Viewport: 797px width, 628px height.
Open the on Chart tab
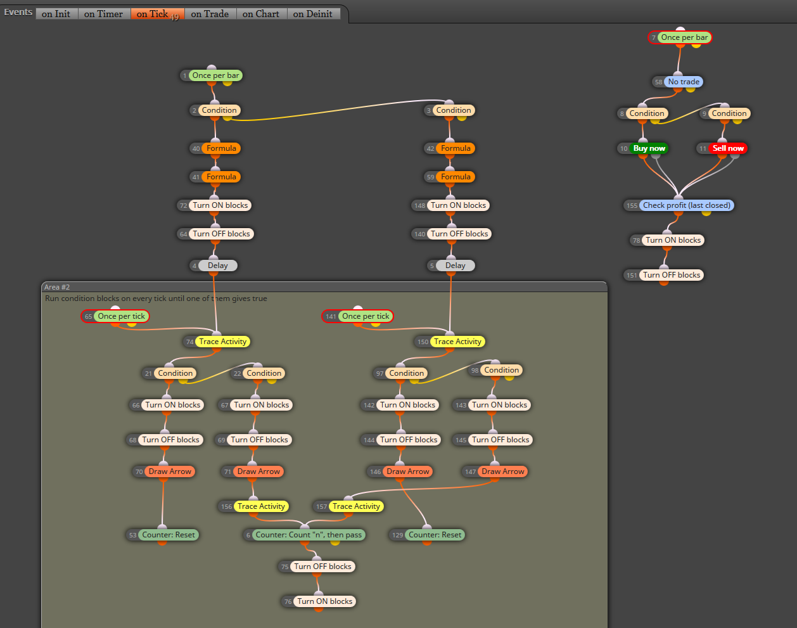pyautogui.click(x=261, y=14)
